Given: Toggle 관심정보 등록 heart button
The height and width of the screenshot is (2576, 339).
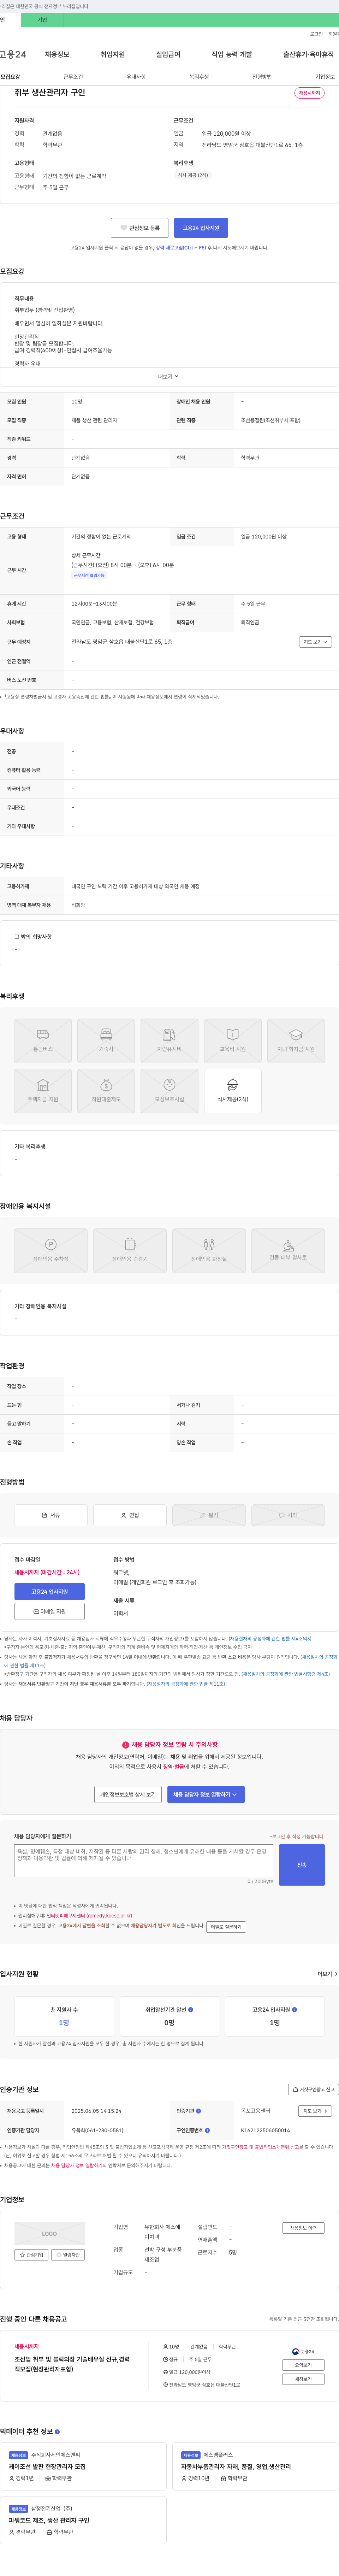Looking at the screenshot, I should (139, 228).
